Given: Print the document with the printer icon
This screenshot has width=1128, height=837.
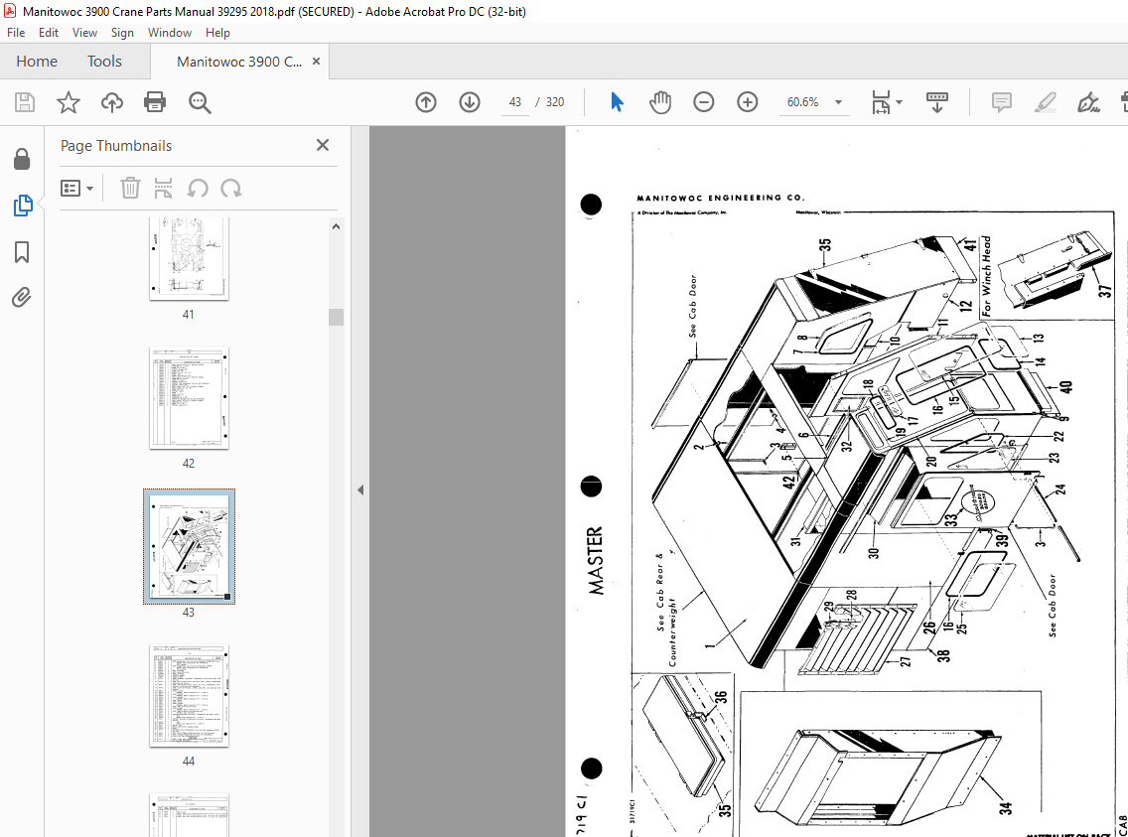Looking at the screenshot, I should [x=155, y=102].
